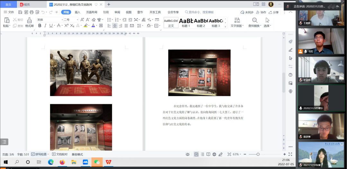
Task: Click the pencil edit icon in right sidebar
Action: point(290,50)
